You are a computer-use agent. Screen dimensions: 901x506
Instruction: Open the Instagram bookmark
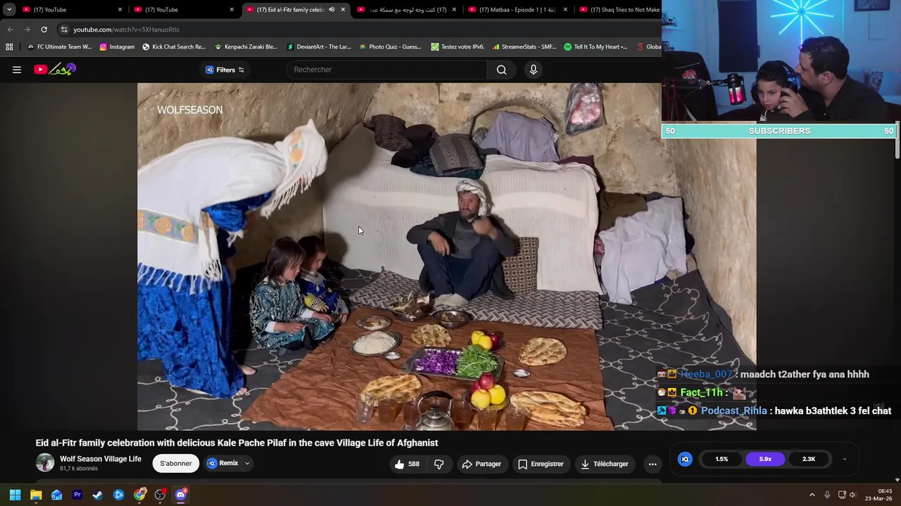117,47
